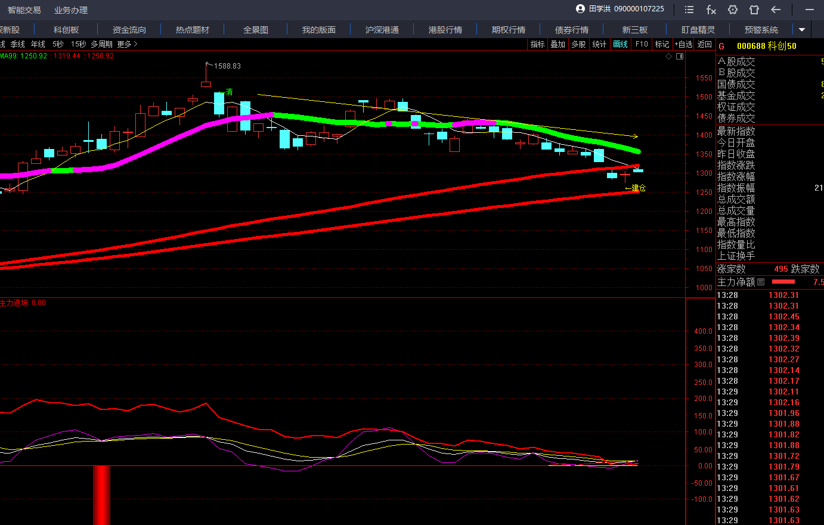The image size is (824, 525).
Task: Select the 15秒 chart period
Action: click(78, 44)
